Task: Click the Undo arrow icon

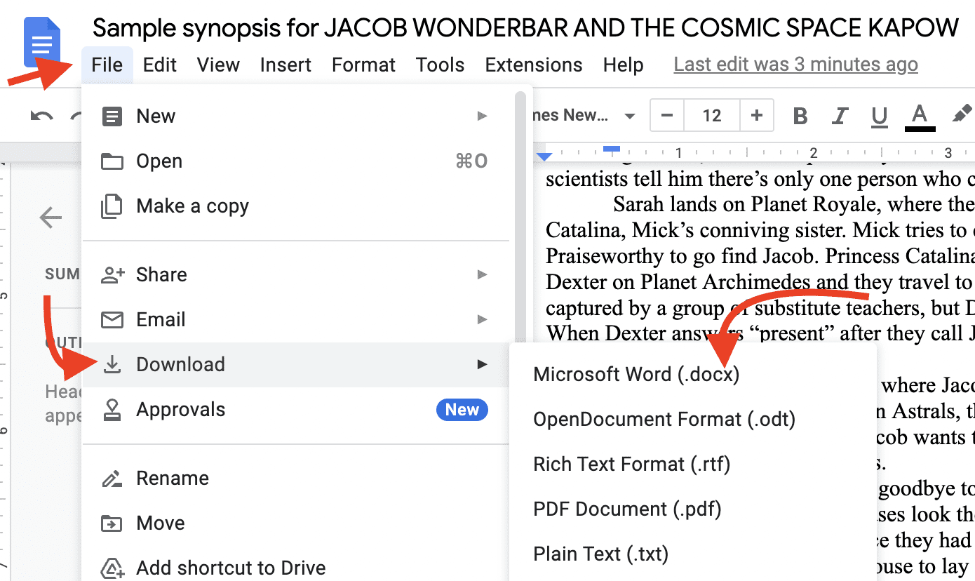Action: pyautogui.click(x=42, y=116)
